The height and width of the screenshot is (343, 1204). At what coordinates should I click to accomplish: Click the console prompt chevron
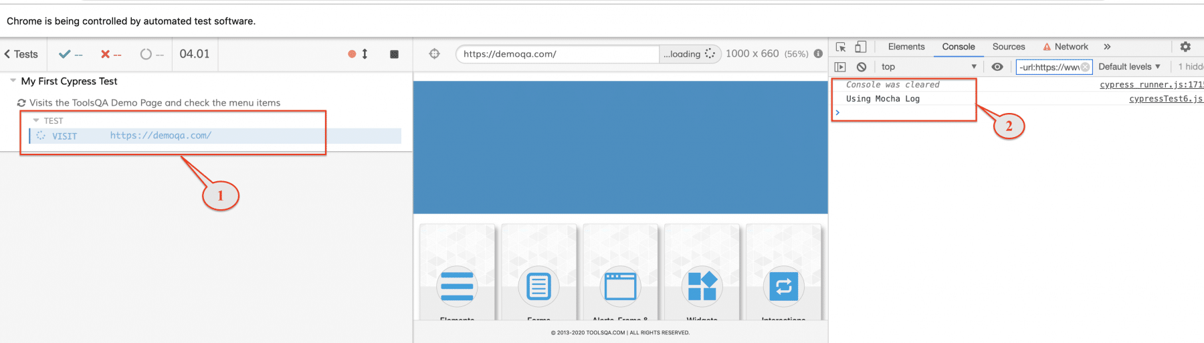[837, 112]
